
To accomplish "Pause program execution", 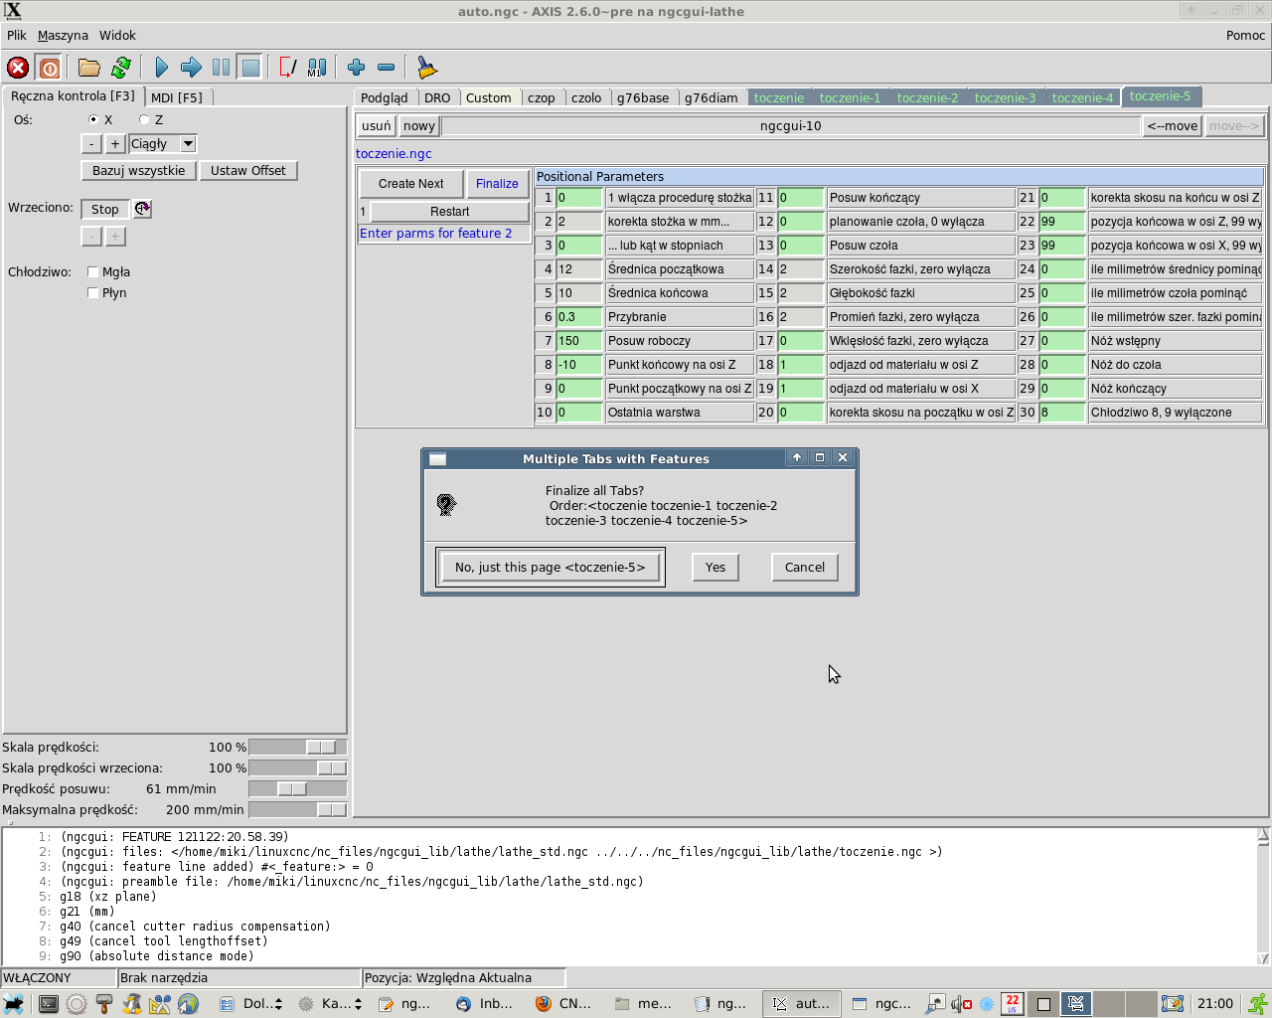I will point(221,68).
